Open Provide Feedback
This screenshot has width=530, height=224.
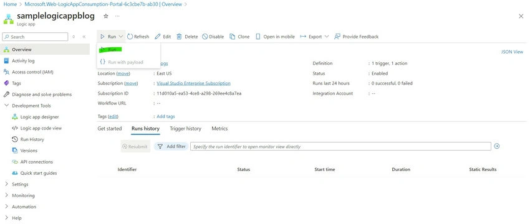(x=356, y=37)
